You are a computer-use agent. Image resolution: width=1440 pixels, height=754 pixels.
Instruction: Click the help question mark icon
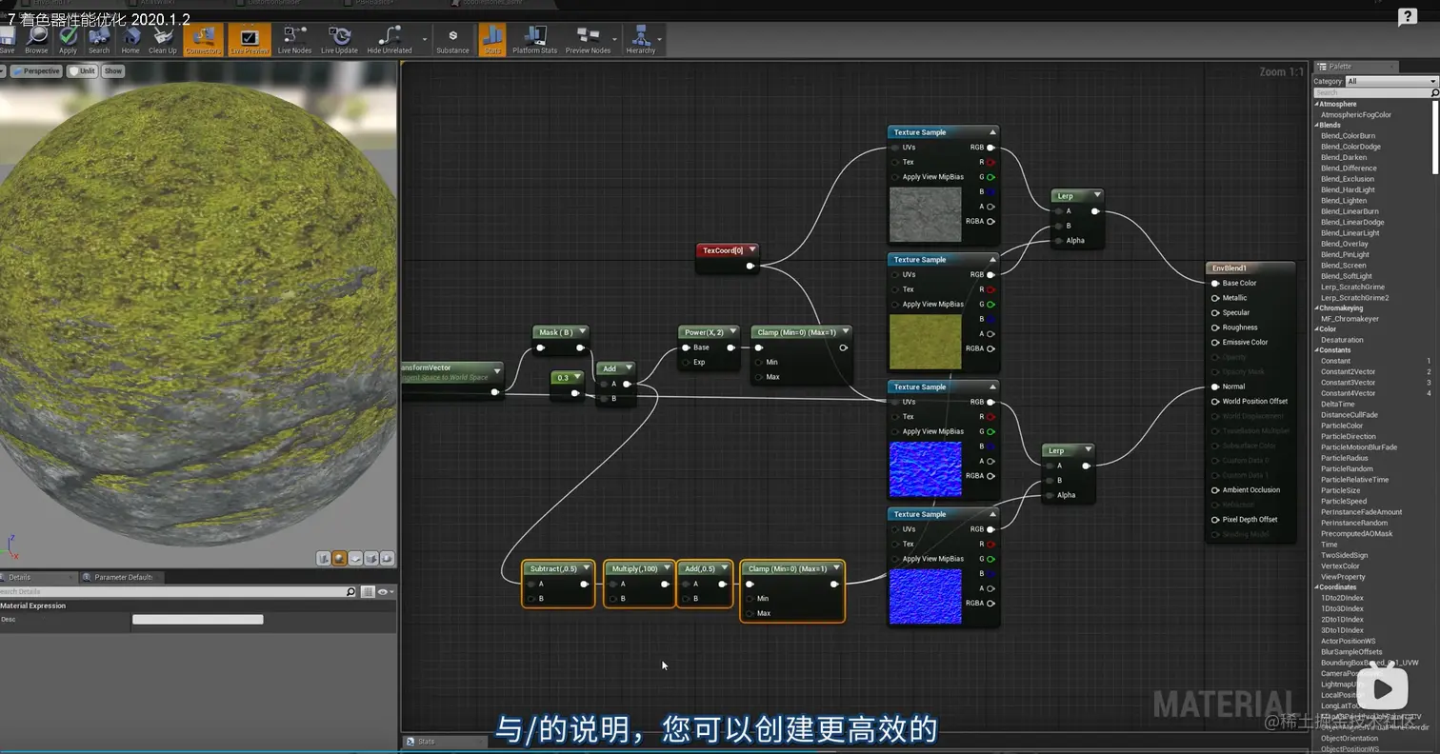[x=1407, y=17]
